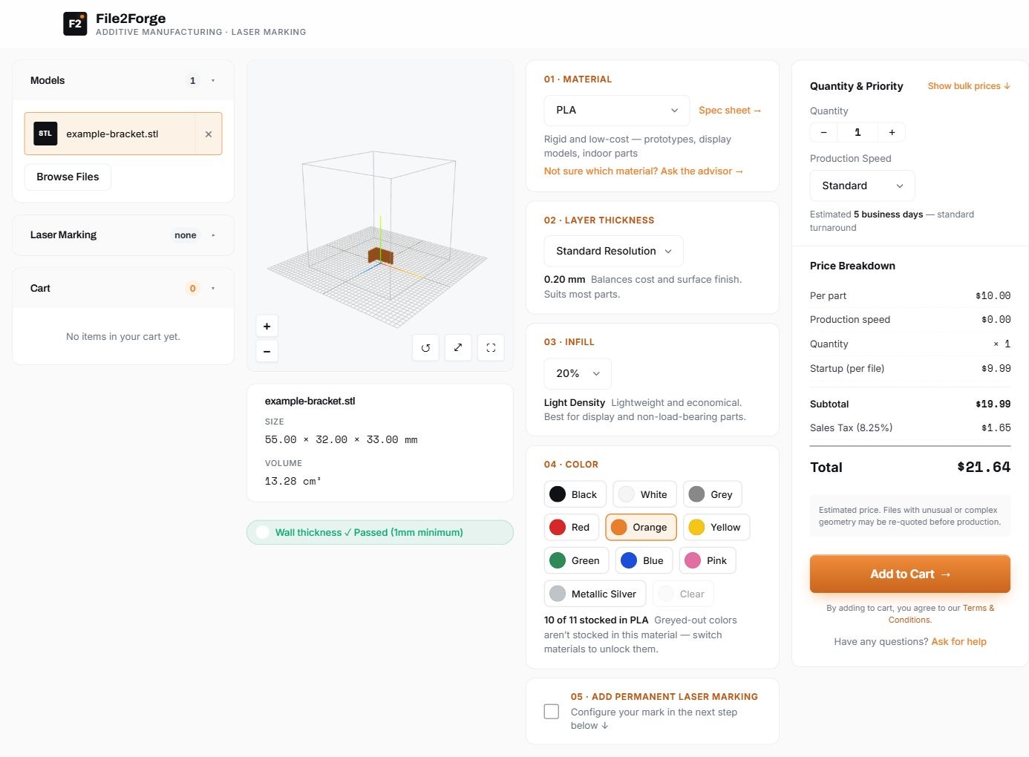Pick the Green color option
Viewport: 1029px width, 757px height.
pyautogui.click(x=577, y=561)
